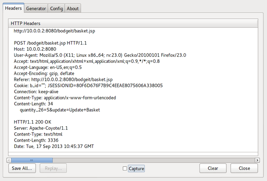The height and width of the screenshot is (181, 267).
Task: Open the Config tab
Action: (56, 8)
